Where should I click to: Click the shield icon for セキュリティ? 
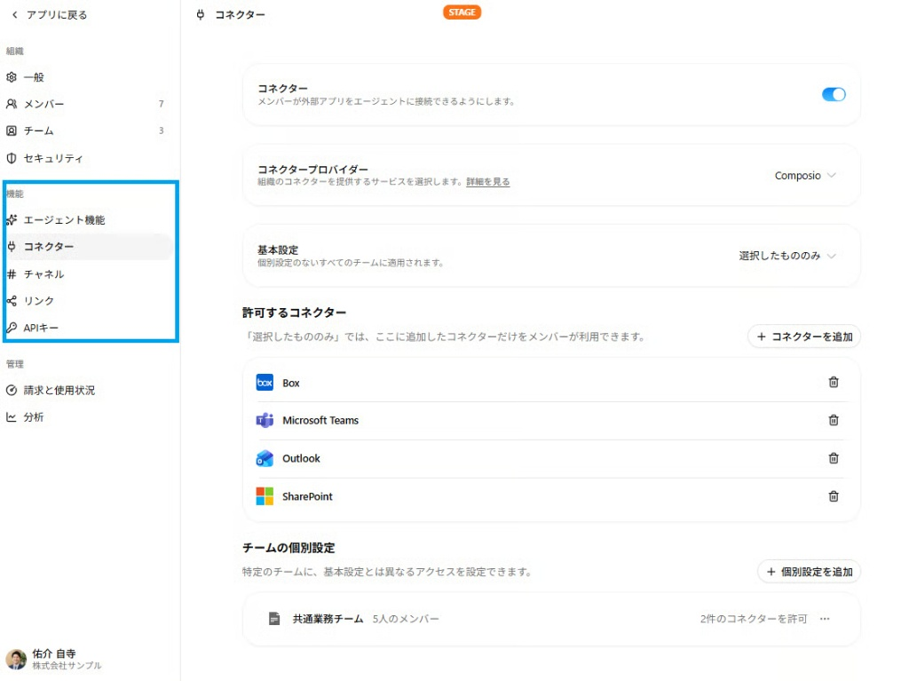point(11,158)
